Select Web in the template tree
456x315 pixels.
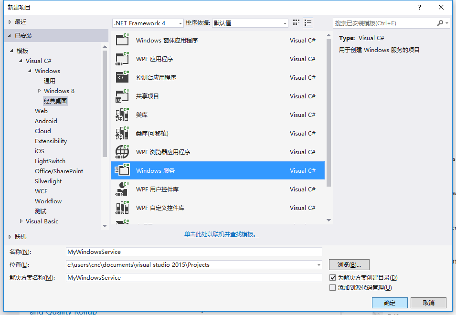point(41,111)
